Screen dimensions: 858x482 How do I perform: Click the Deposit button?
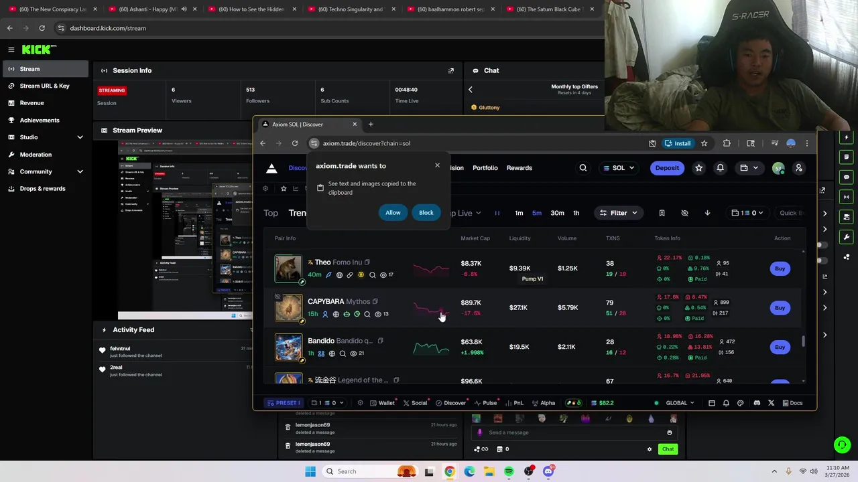[x=667, y=168]
